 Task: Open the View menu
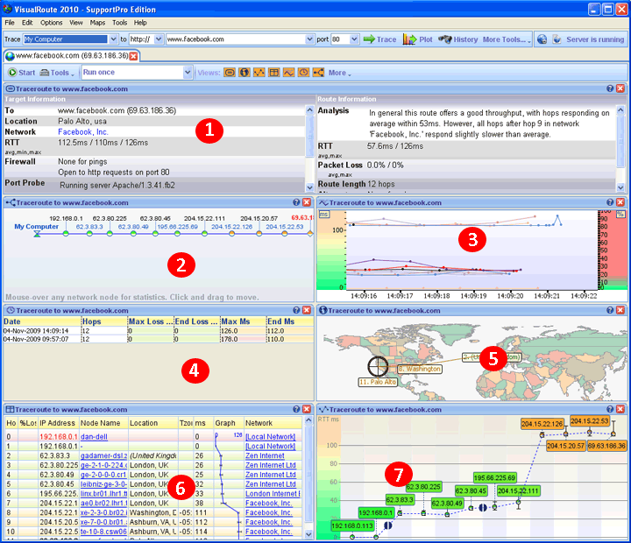(75, 23)
